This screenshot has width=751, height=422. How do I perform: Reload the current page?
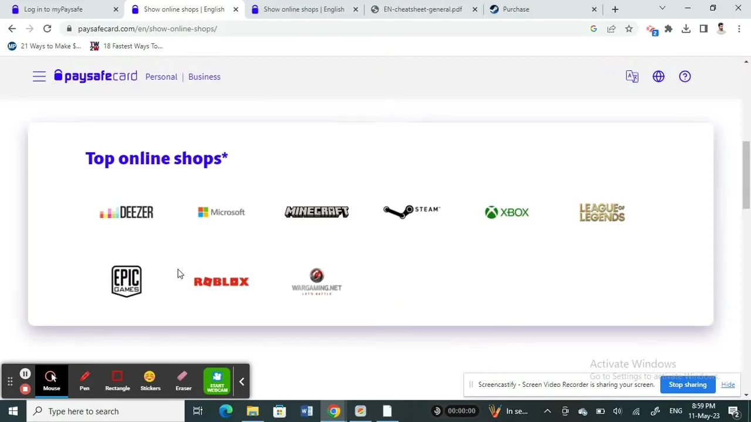[47, 29]
